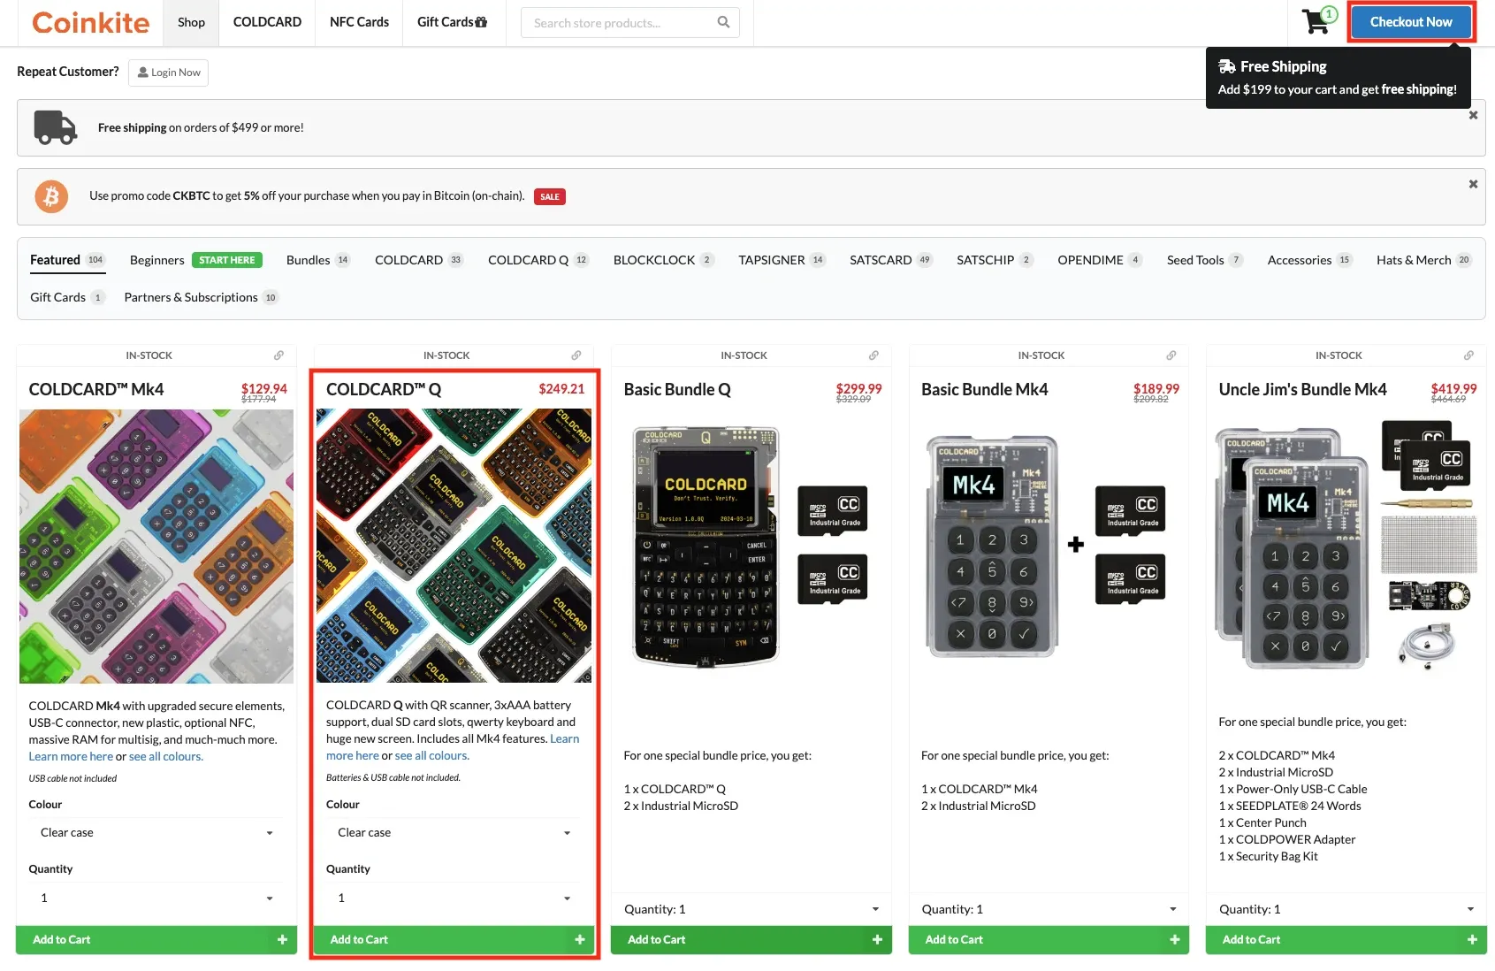Viewport: 1495px width, 971px height.
Task: Select the Seed Tools category tab
Action: [1205, 260]
